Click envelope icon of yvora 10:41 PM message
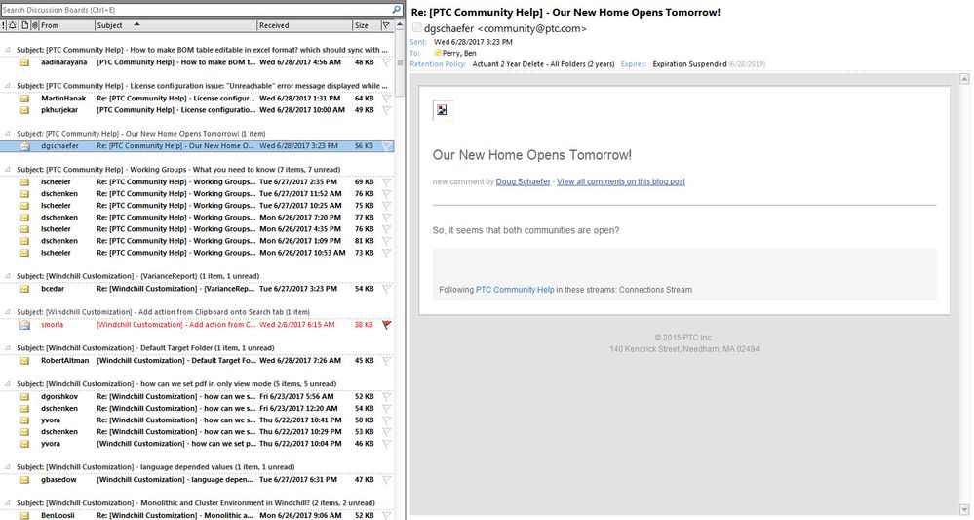 coord(24,420)
